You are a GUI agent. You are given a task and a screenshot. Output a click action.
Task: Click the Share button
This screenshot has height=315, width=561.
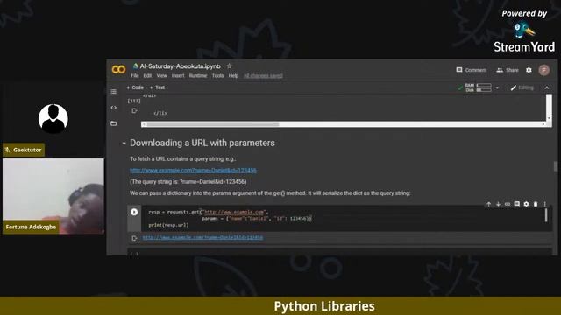(x=508, y=70)
